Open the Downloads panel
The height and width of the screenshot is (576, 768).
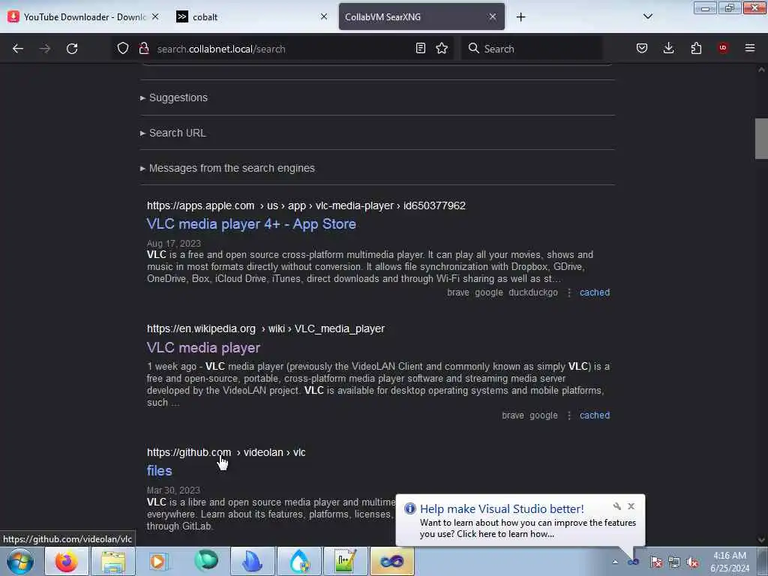[x=668, y=48]
